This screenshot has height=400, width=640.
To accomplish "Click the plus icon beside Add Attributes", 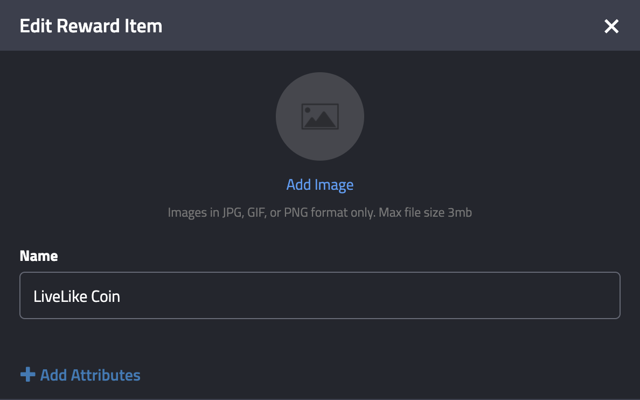I will click(x=28, y=374).
